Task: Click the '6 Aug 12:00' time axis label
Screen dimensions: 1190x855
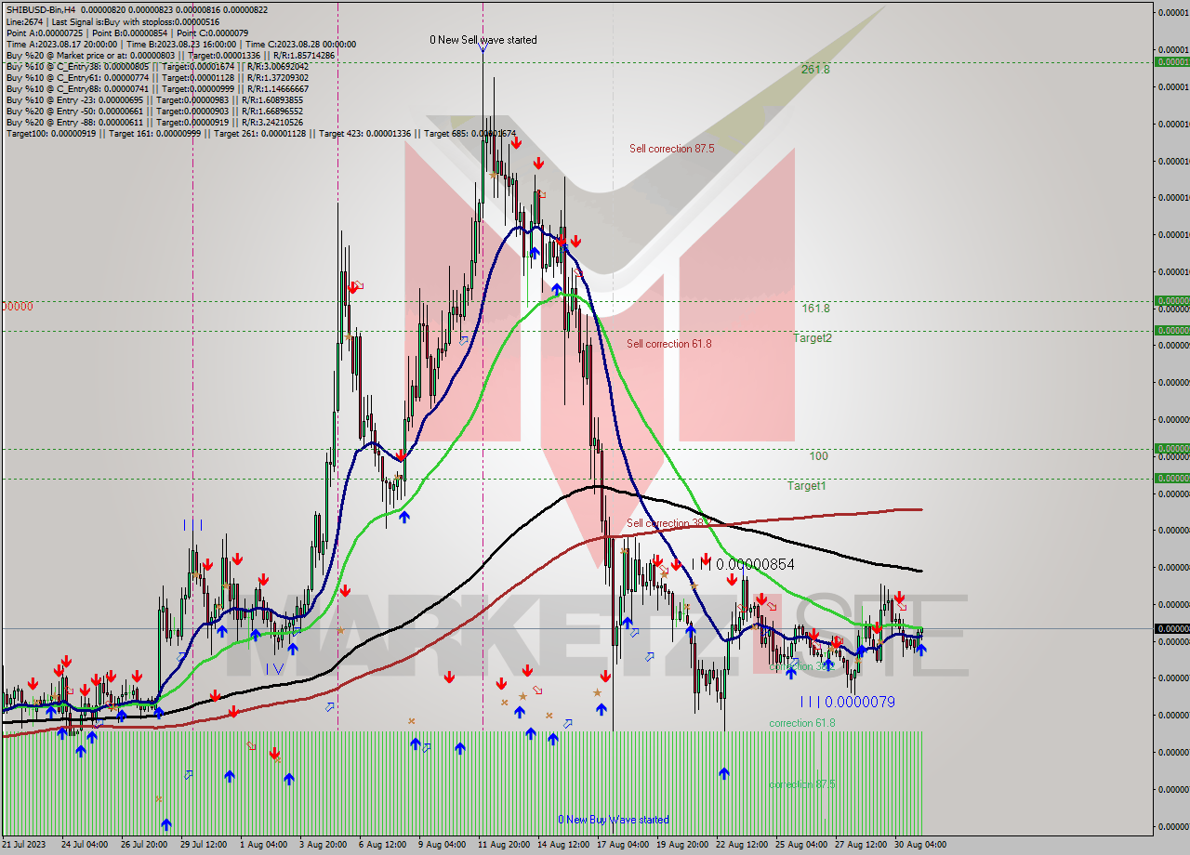Action: coord(382,845)
